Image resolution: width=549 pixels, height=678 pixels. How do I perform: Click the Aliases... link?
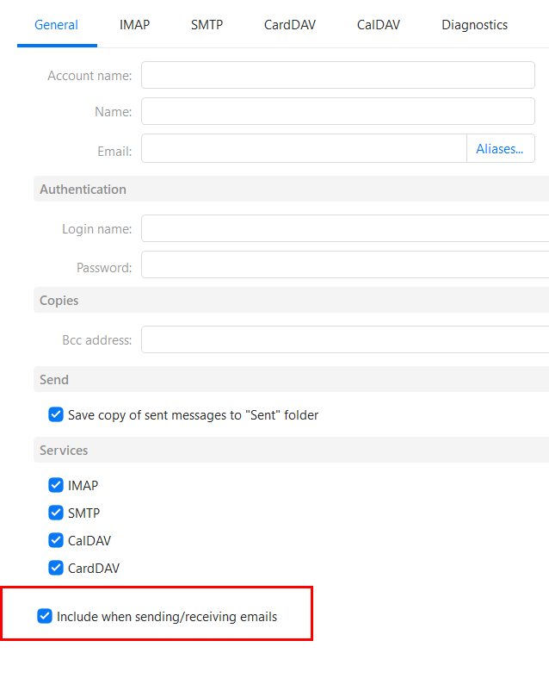(499, 149)
